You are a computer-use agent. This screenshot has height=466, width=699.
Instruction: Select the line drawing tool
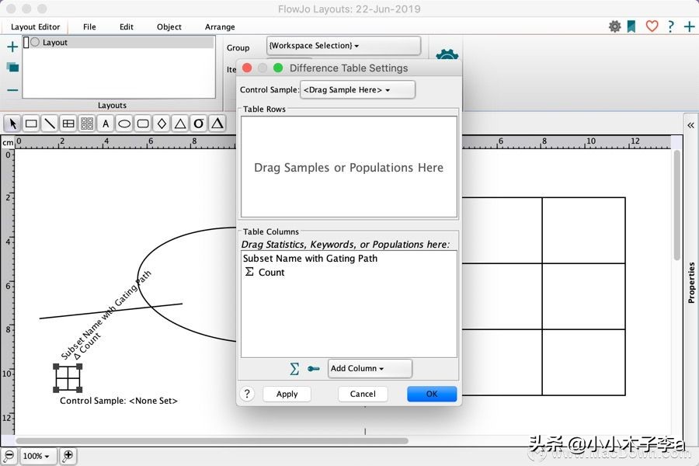pos(50,123)
